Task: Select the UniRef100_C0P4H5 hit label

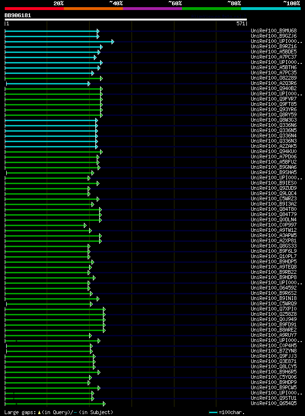Action: point(274,345)
